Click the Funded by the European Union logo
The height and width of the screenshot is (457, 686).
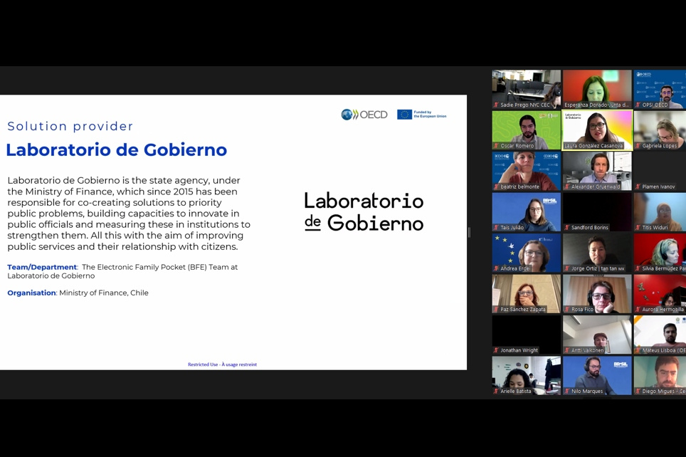pyautogui.click(x=422, y=114)
